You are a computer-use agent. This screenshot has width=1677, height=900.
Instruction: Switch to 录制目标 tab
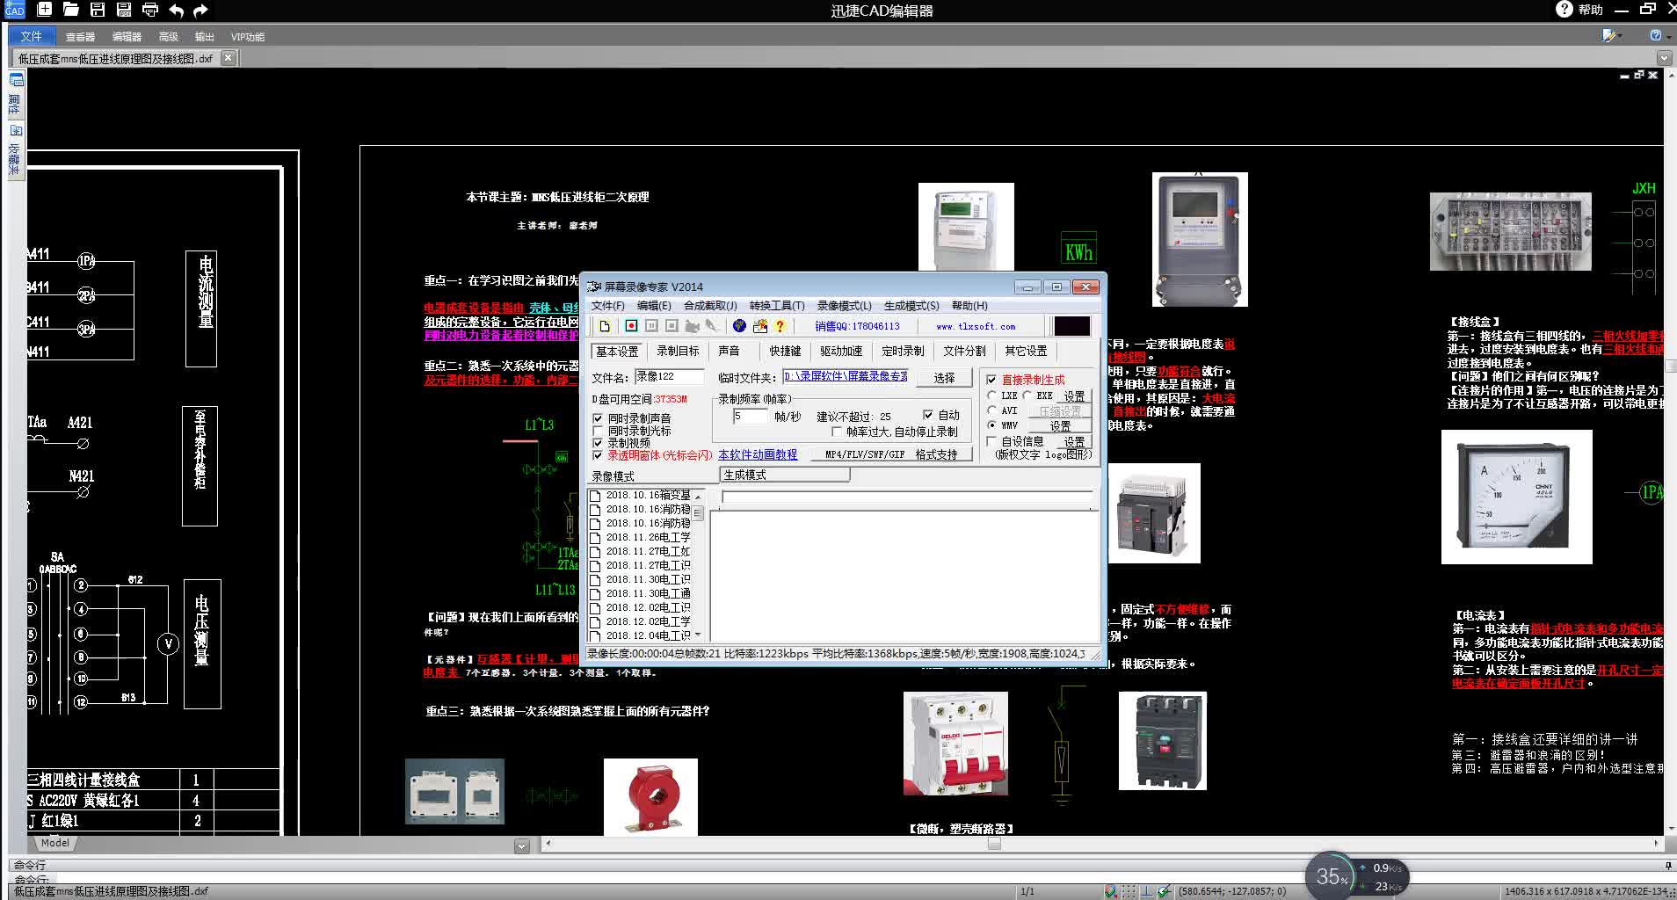click(678, 351)
